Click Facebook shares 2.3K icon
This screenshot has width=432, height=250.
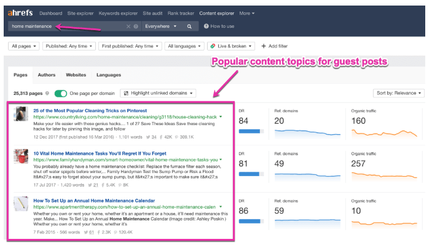(x=99, y=232)
